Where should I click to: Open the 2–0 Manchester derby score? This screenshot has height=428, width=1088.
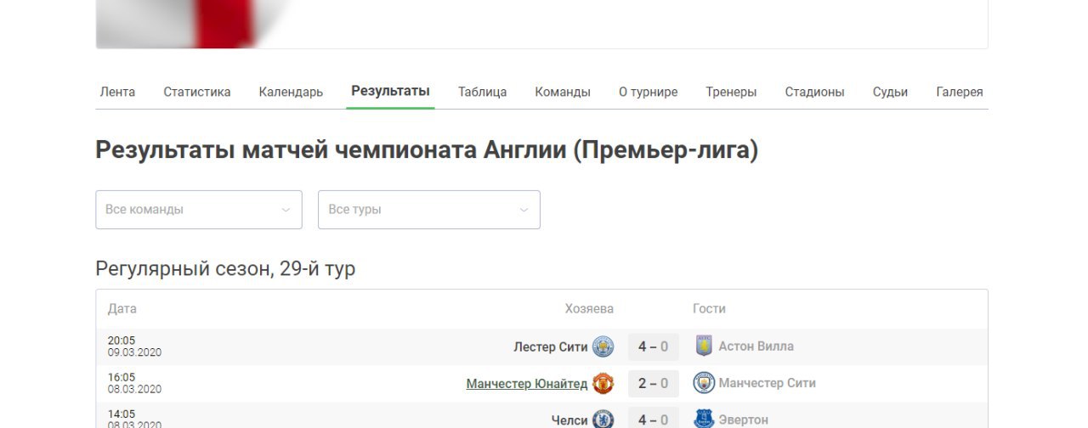[x=654, y=384]
